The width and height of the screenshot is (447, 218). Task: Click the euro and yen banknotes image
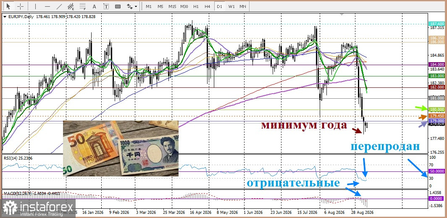121,148
